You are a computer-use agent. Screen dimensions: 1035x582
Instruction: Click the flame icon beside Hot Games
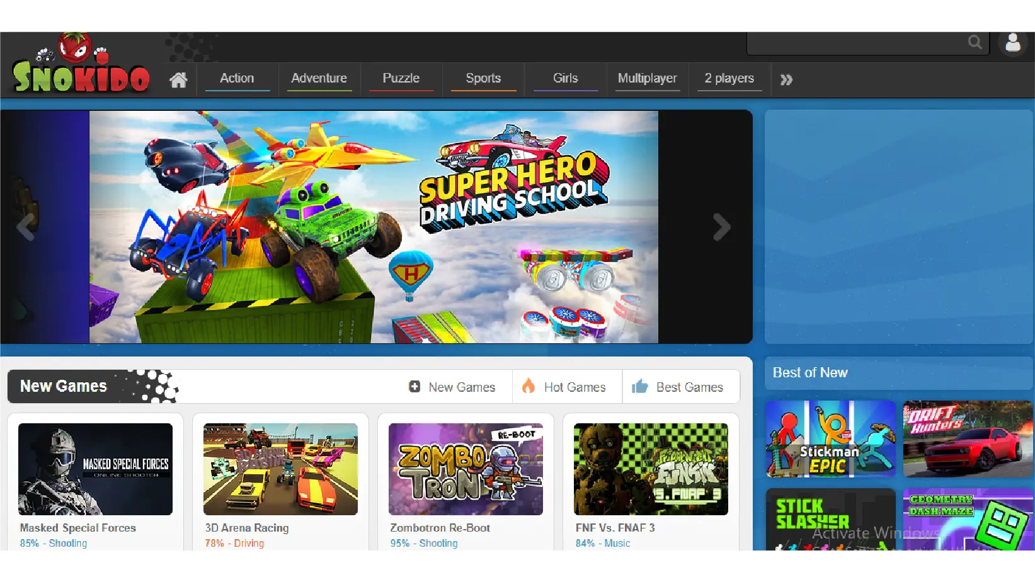coord(529,386)
